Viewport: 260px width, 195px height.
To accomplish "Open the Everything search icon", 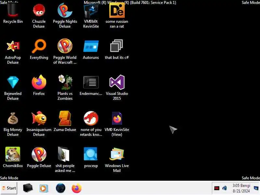I will pyautogui.click(x=39, y=46).
